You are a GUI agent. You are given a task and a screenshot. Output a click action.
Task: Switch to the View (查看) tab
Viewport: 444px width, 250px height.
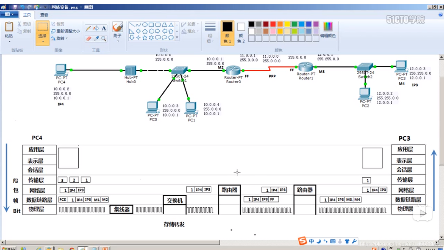[x=44, y=15]
